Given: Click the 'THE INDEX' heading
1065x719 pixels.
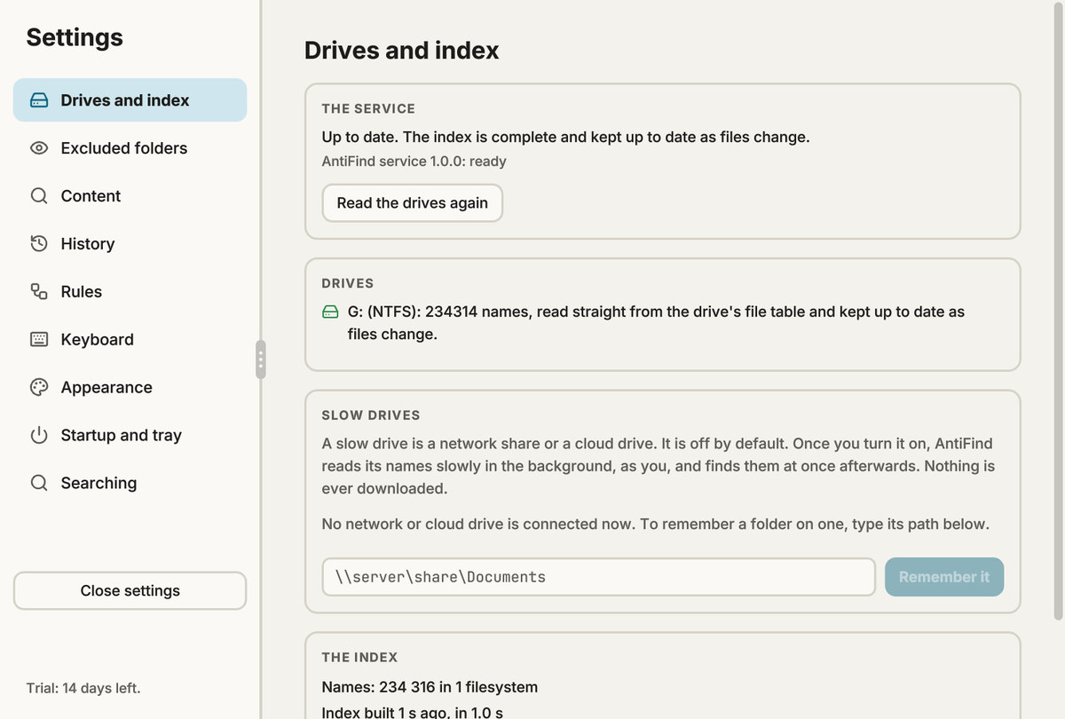Looking at the screenshot, I should tap(359, 657).
